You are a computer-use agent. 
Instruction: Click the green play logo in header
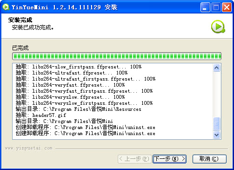[x=218, y=27]
